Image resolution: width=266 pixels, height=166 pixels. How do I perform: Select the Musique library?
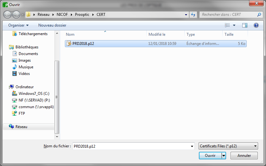coord(23,67)
